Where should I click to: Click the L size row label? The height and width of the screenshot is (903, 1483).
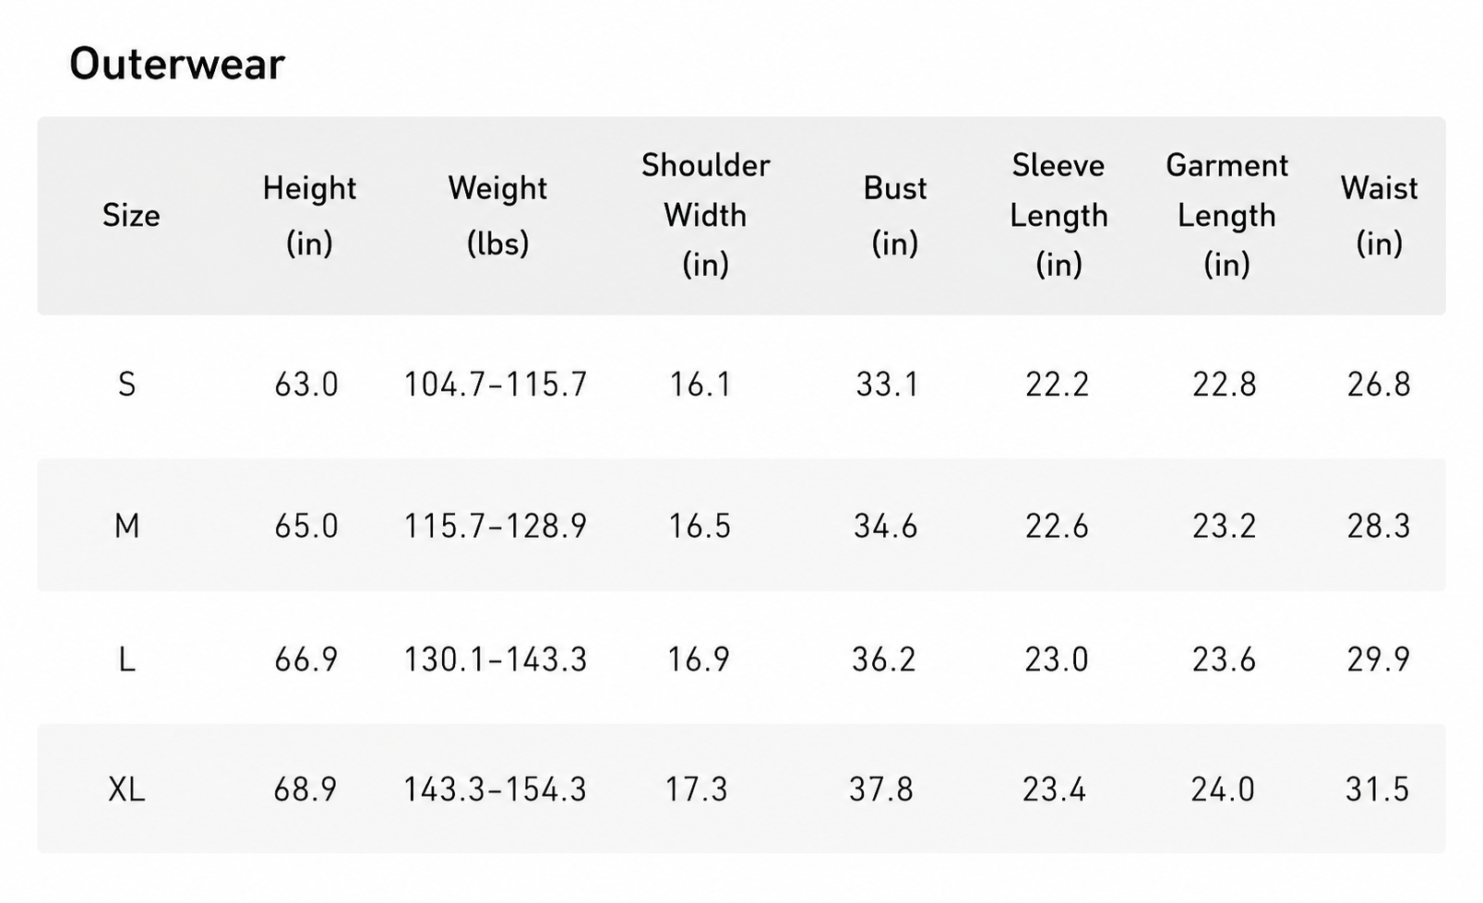127,659
